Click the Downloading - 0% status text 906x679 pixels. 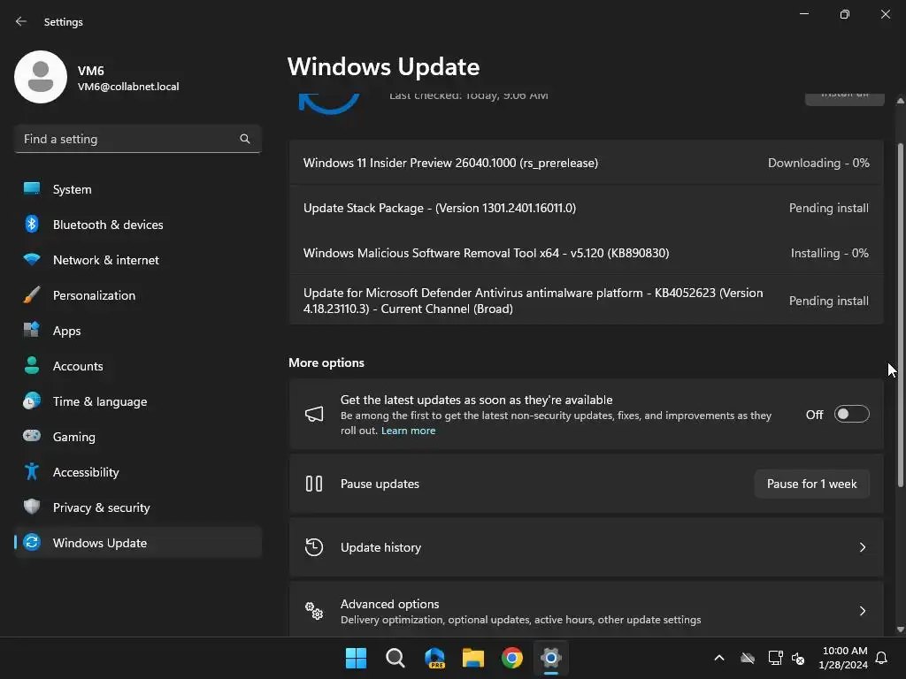pyautogui.click(x=818, y=163)
